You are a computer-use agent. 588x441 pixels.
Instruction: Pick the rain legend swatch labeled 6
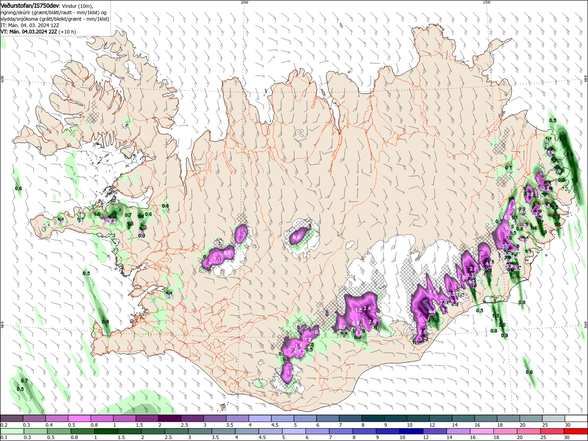tap(317, 431)
